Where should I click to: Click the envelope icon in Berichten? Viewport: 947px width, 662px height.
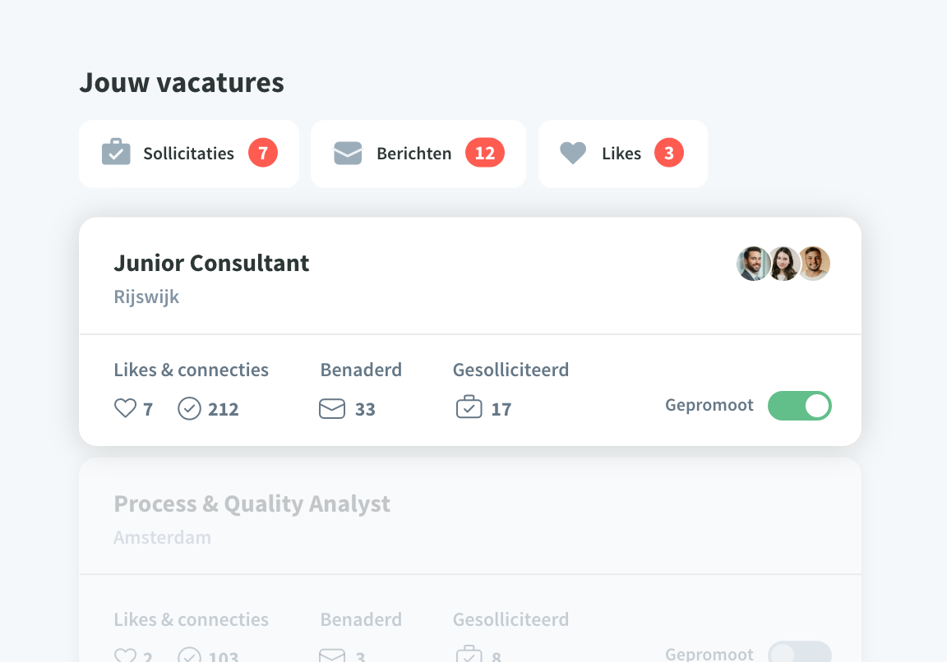[348, 154]
